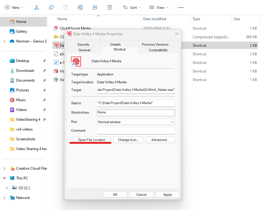
Task: Unpin Desktop using its pin icon
Action: pyautogui.click(x=44, y=61)
